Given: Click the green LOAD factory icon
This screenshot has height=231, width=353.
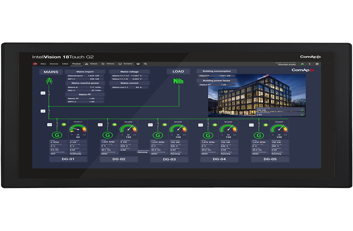Looking at the screenshot, I should (x=178, y=81).
